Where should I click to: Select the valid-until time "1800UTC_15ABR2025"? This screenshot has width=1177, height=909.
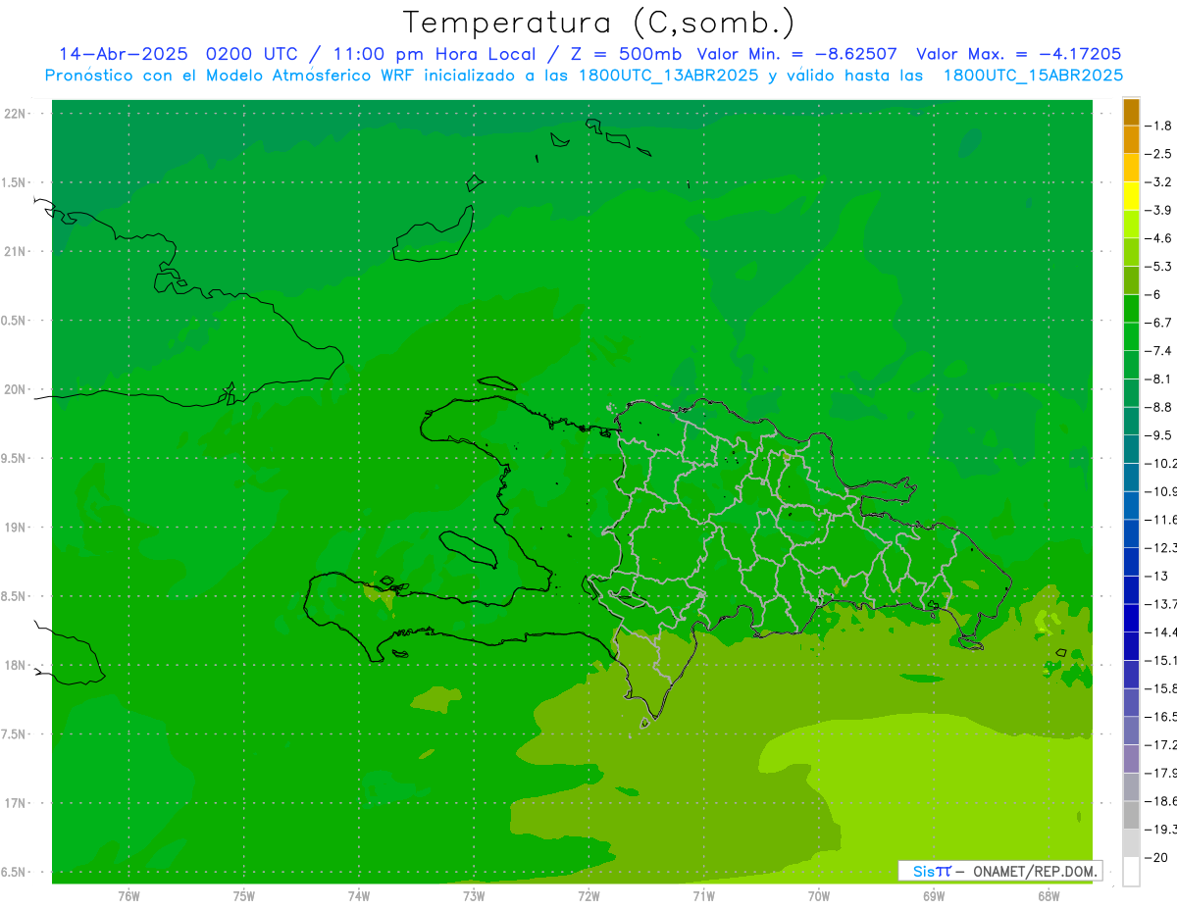1033,76
